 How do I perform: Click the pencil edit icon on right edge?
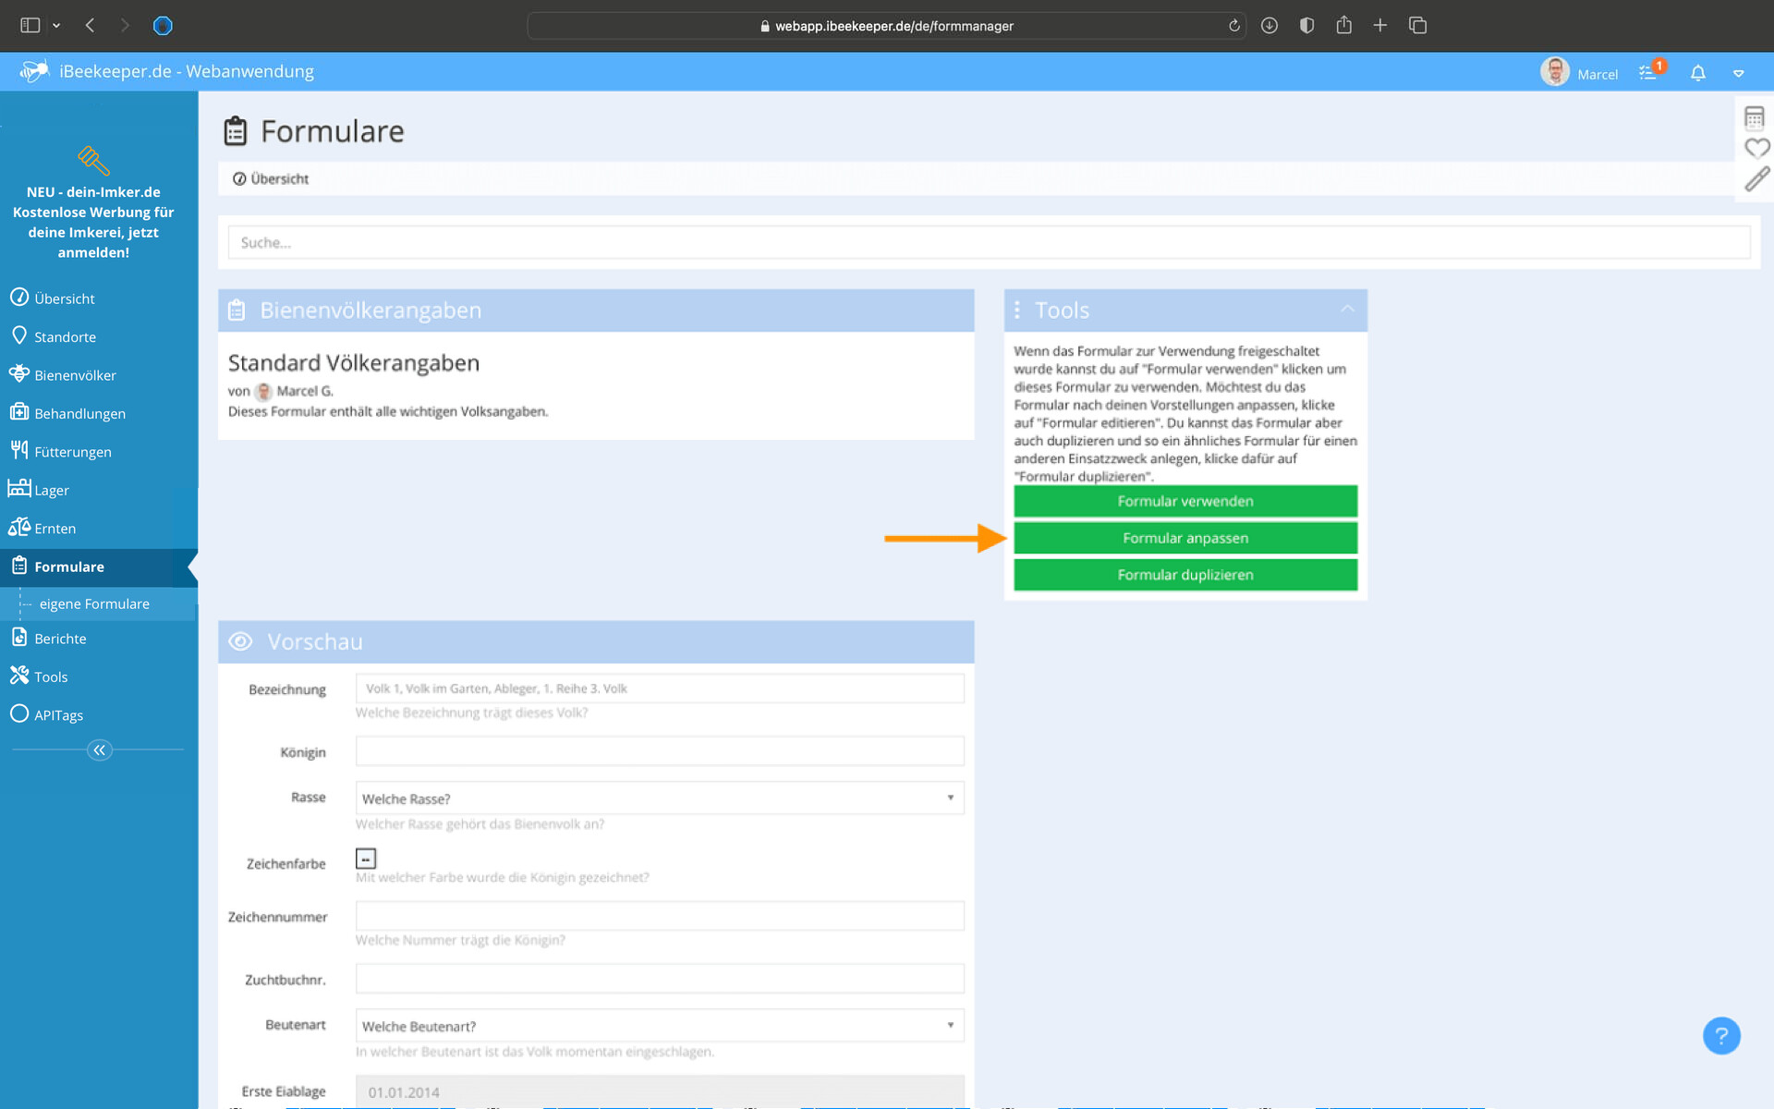(1756, 179)
